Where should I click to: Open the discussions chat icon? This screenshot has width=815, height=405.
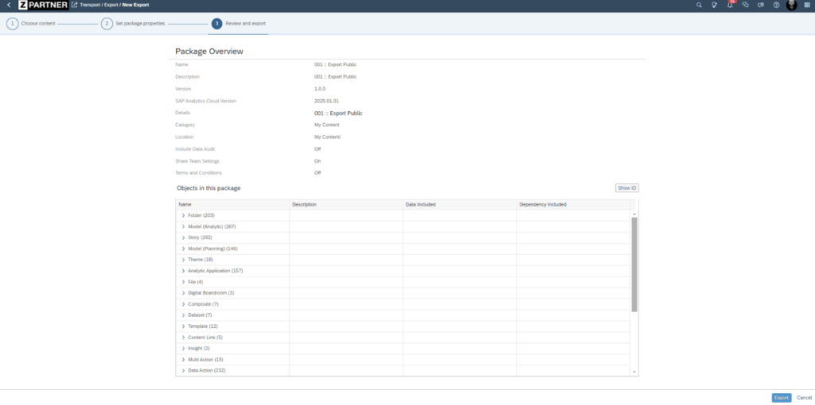coord(745,5)
